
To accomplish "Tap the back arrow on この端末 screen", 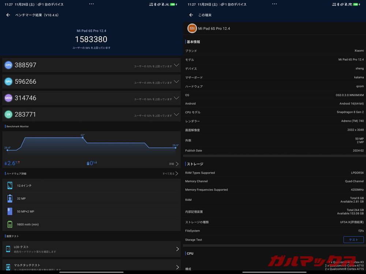I will pos(190,15).
